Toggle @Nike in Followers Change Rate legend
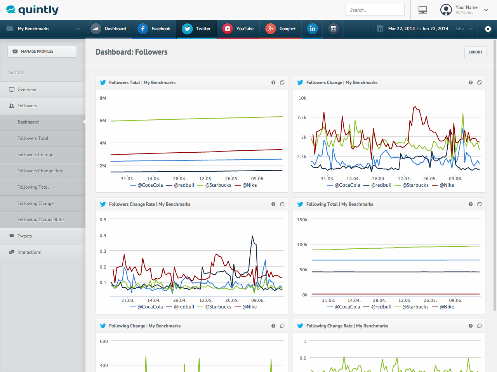497x372 pixels. tap(246, 307)
